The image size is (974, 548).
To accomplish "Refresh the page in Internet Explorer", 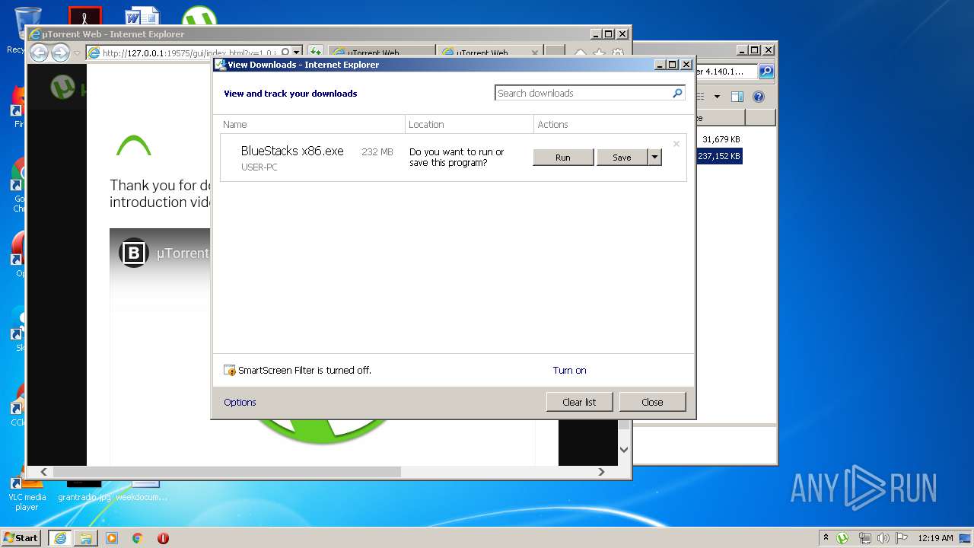I will [x=315, y=53].
